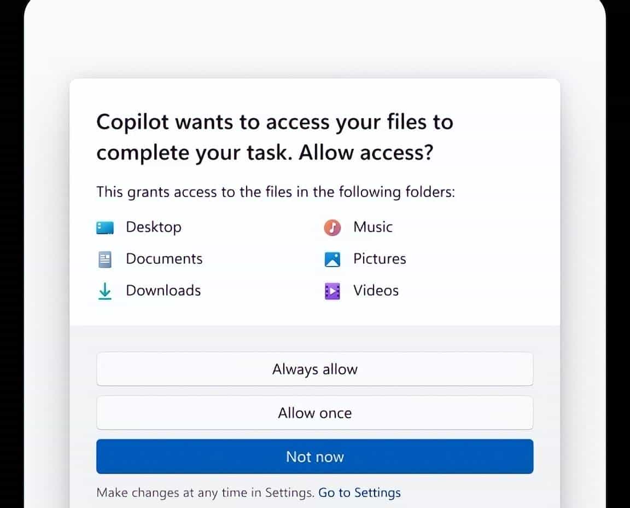
Task: Select the Documents folder label
Action: 164,259
